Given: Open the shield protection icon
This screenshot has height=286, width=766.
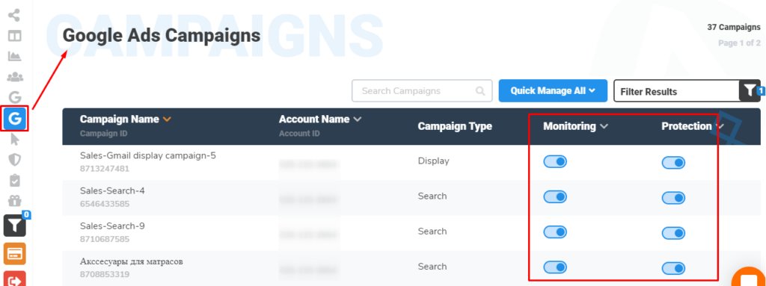Looking at the screenshot, I should pos(15,160).
